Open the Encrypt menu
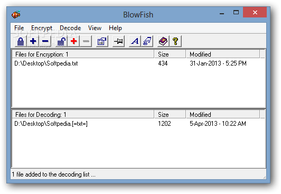The image size is (281, 194). (x=42, y=28)
